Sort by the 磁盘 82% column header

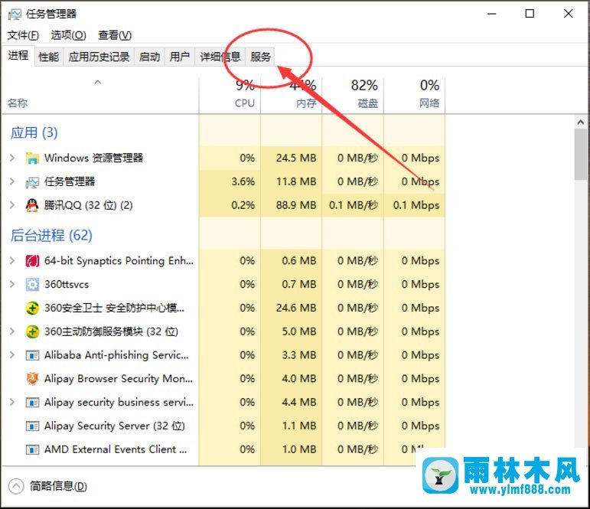point(353,96)
